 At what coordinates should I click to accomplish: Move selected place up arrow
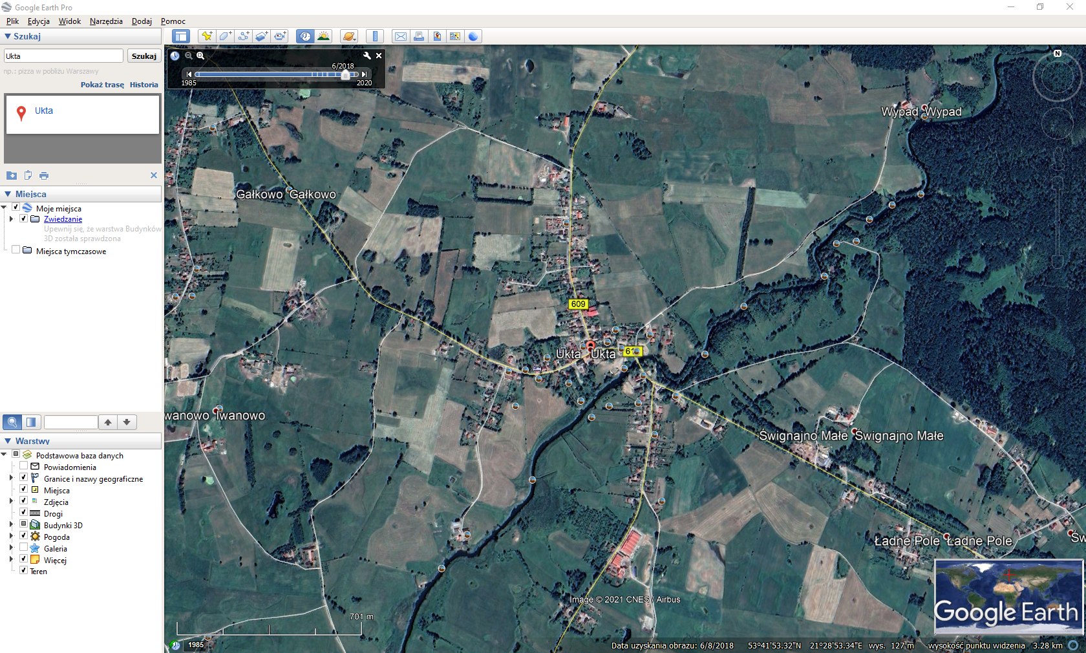click(x=108, y=422)
